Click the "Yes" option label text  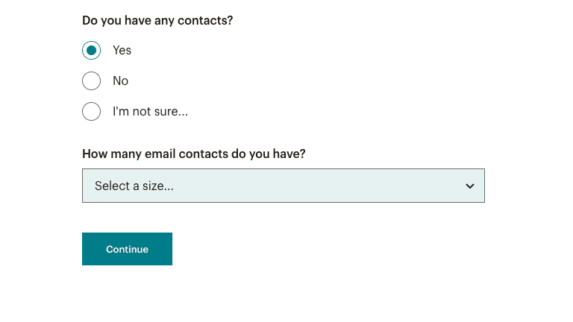coord(122,51)
